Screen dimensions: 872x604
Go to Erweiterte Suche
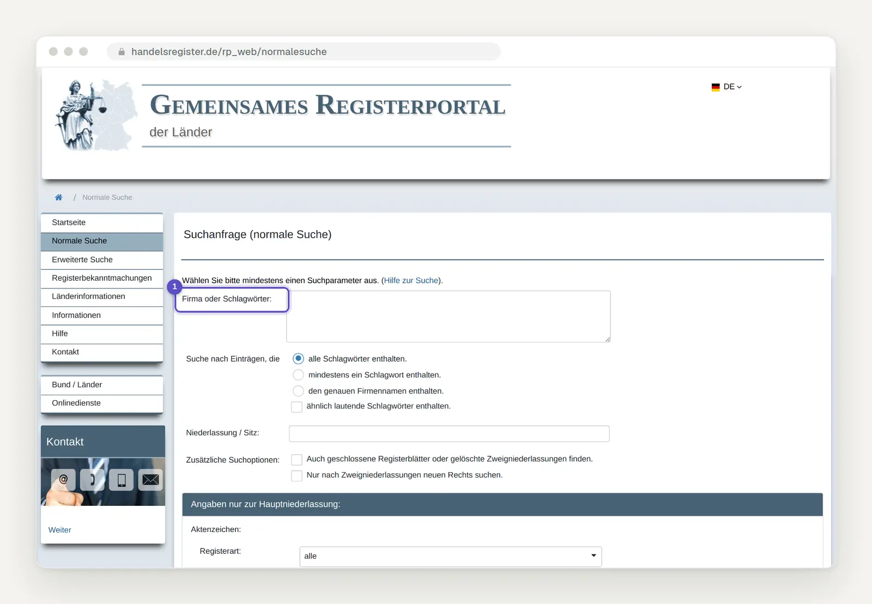click(x=102, y=259)
